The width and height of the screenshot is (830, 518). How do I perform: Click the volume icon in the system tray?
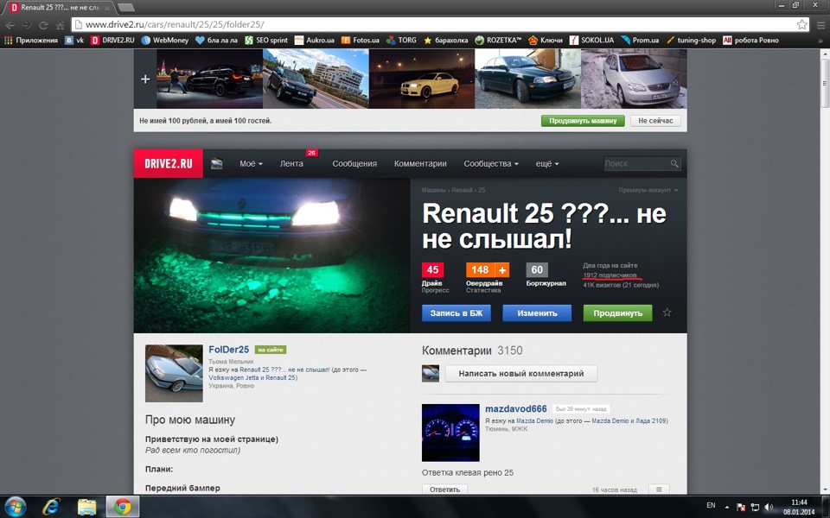pyautogui.click(x=769, y=507)
